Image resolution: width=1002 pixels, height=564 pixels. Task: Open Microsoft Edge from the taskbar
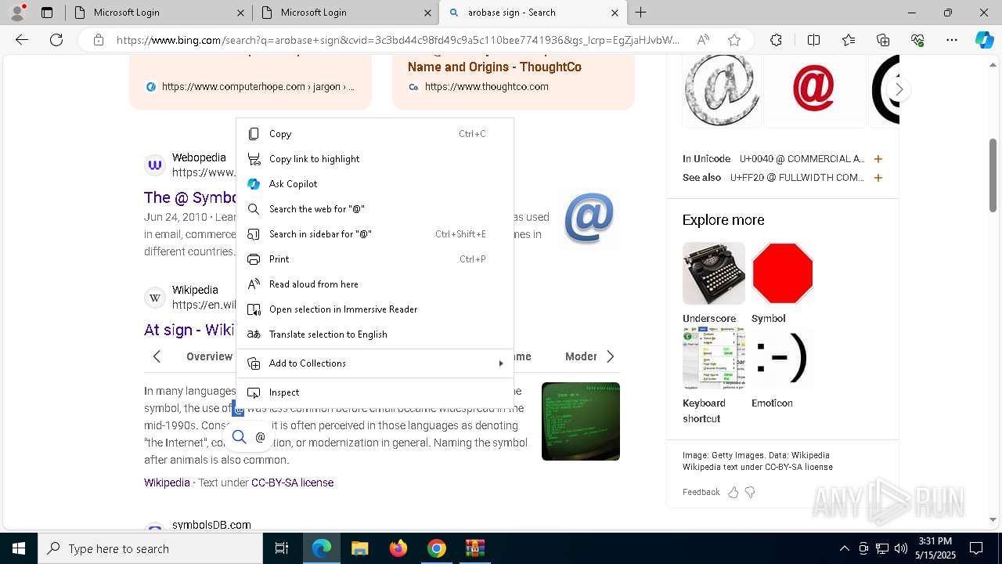tap(322, 548)
